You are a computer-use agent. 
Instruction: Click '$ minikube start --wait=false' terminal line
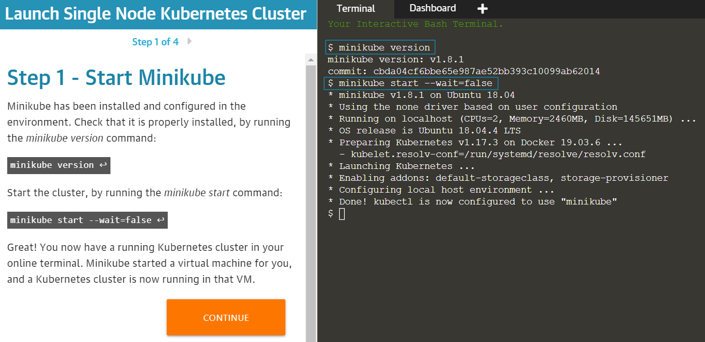coord(410,83)
